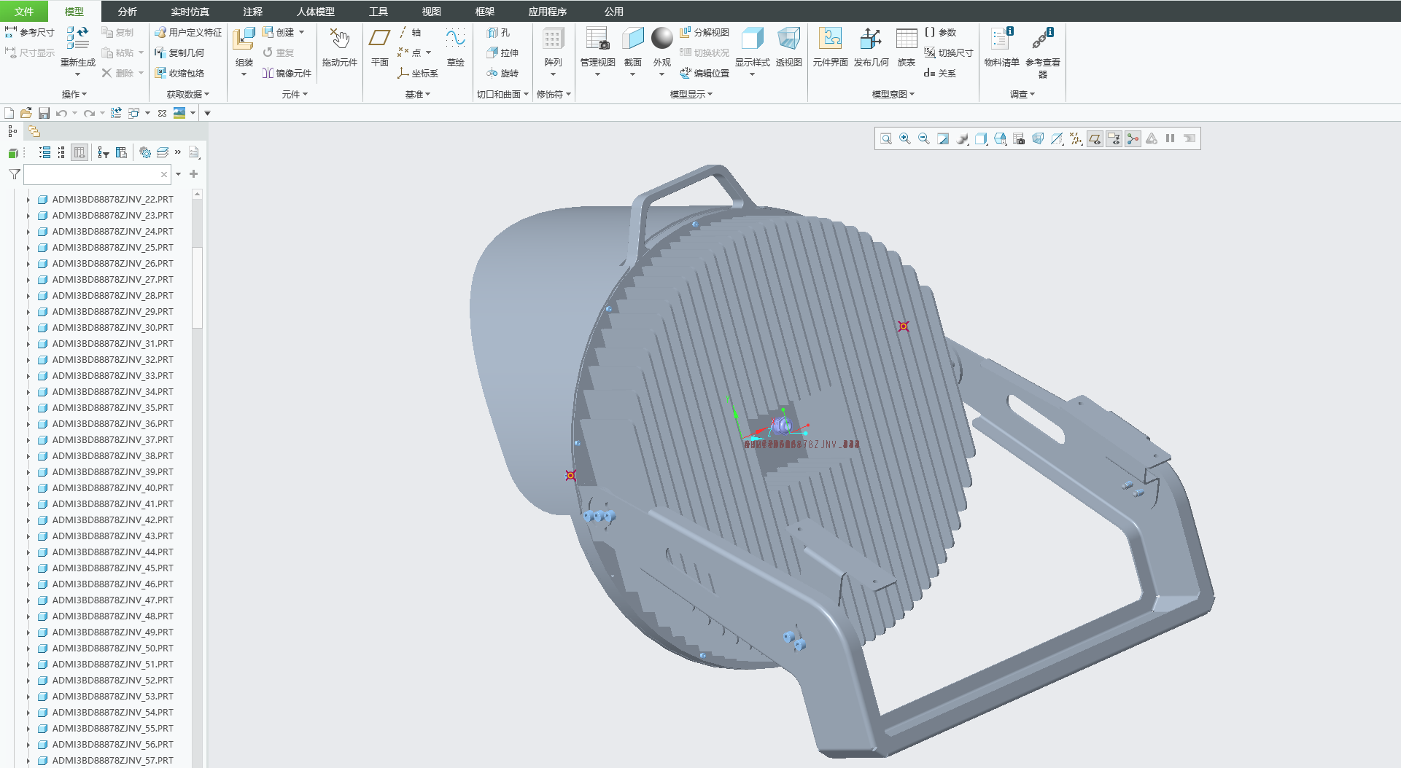1401x768 pixels.
Task: Click the 外观 appearance color sphere
Action: (x=661, y=39)
